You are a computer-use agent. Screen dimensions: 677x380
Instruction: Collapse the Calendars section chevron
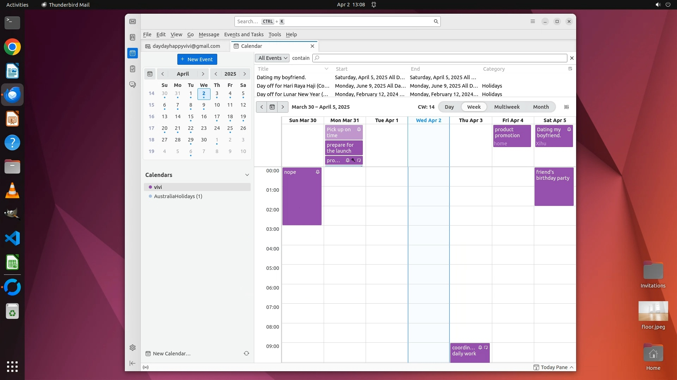(247, 175)
